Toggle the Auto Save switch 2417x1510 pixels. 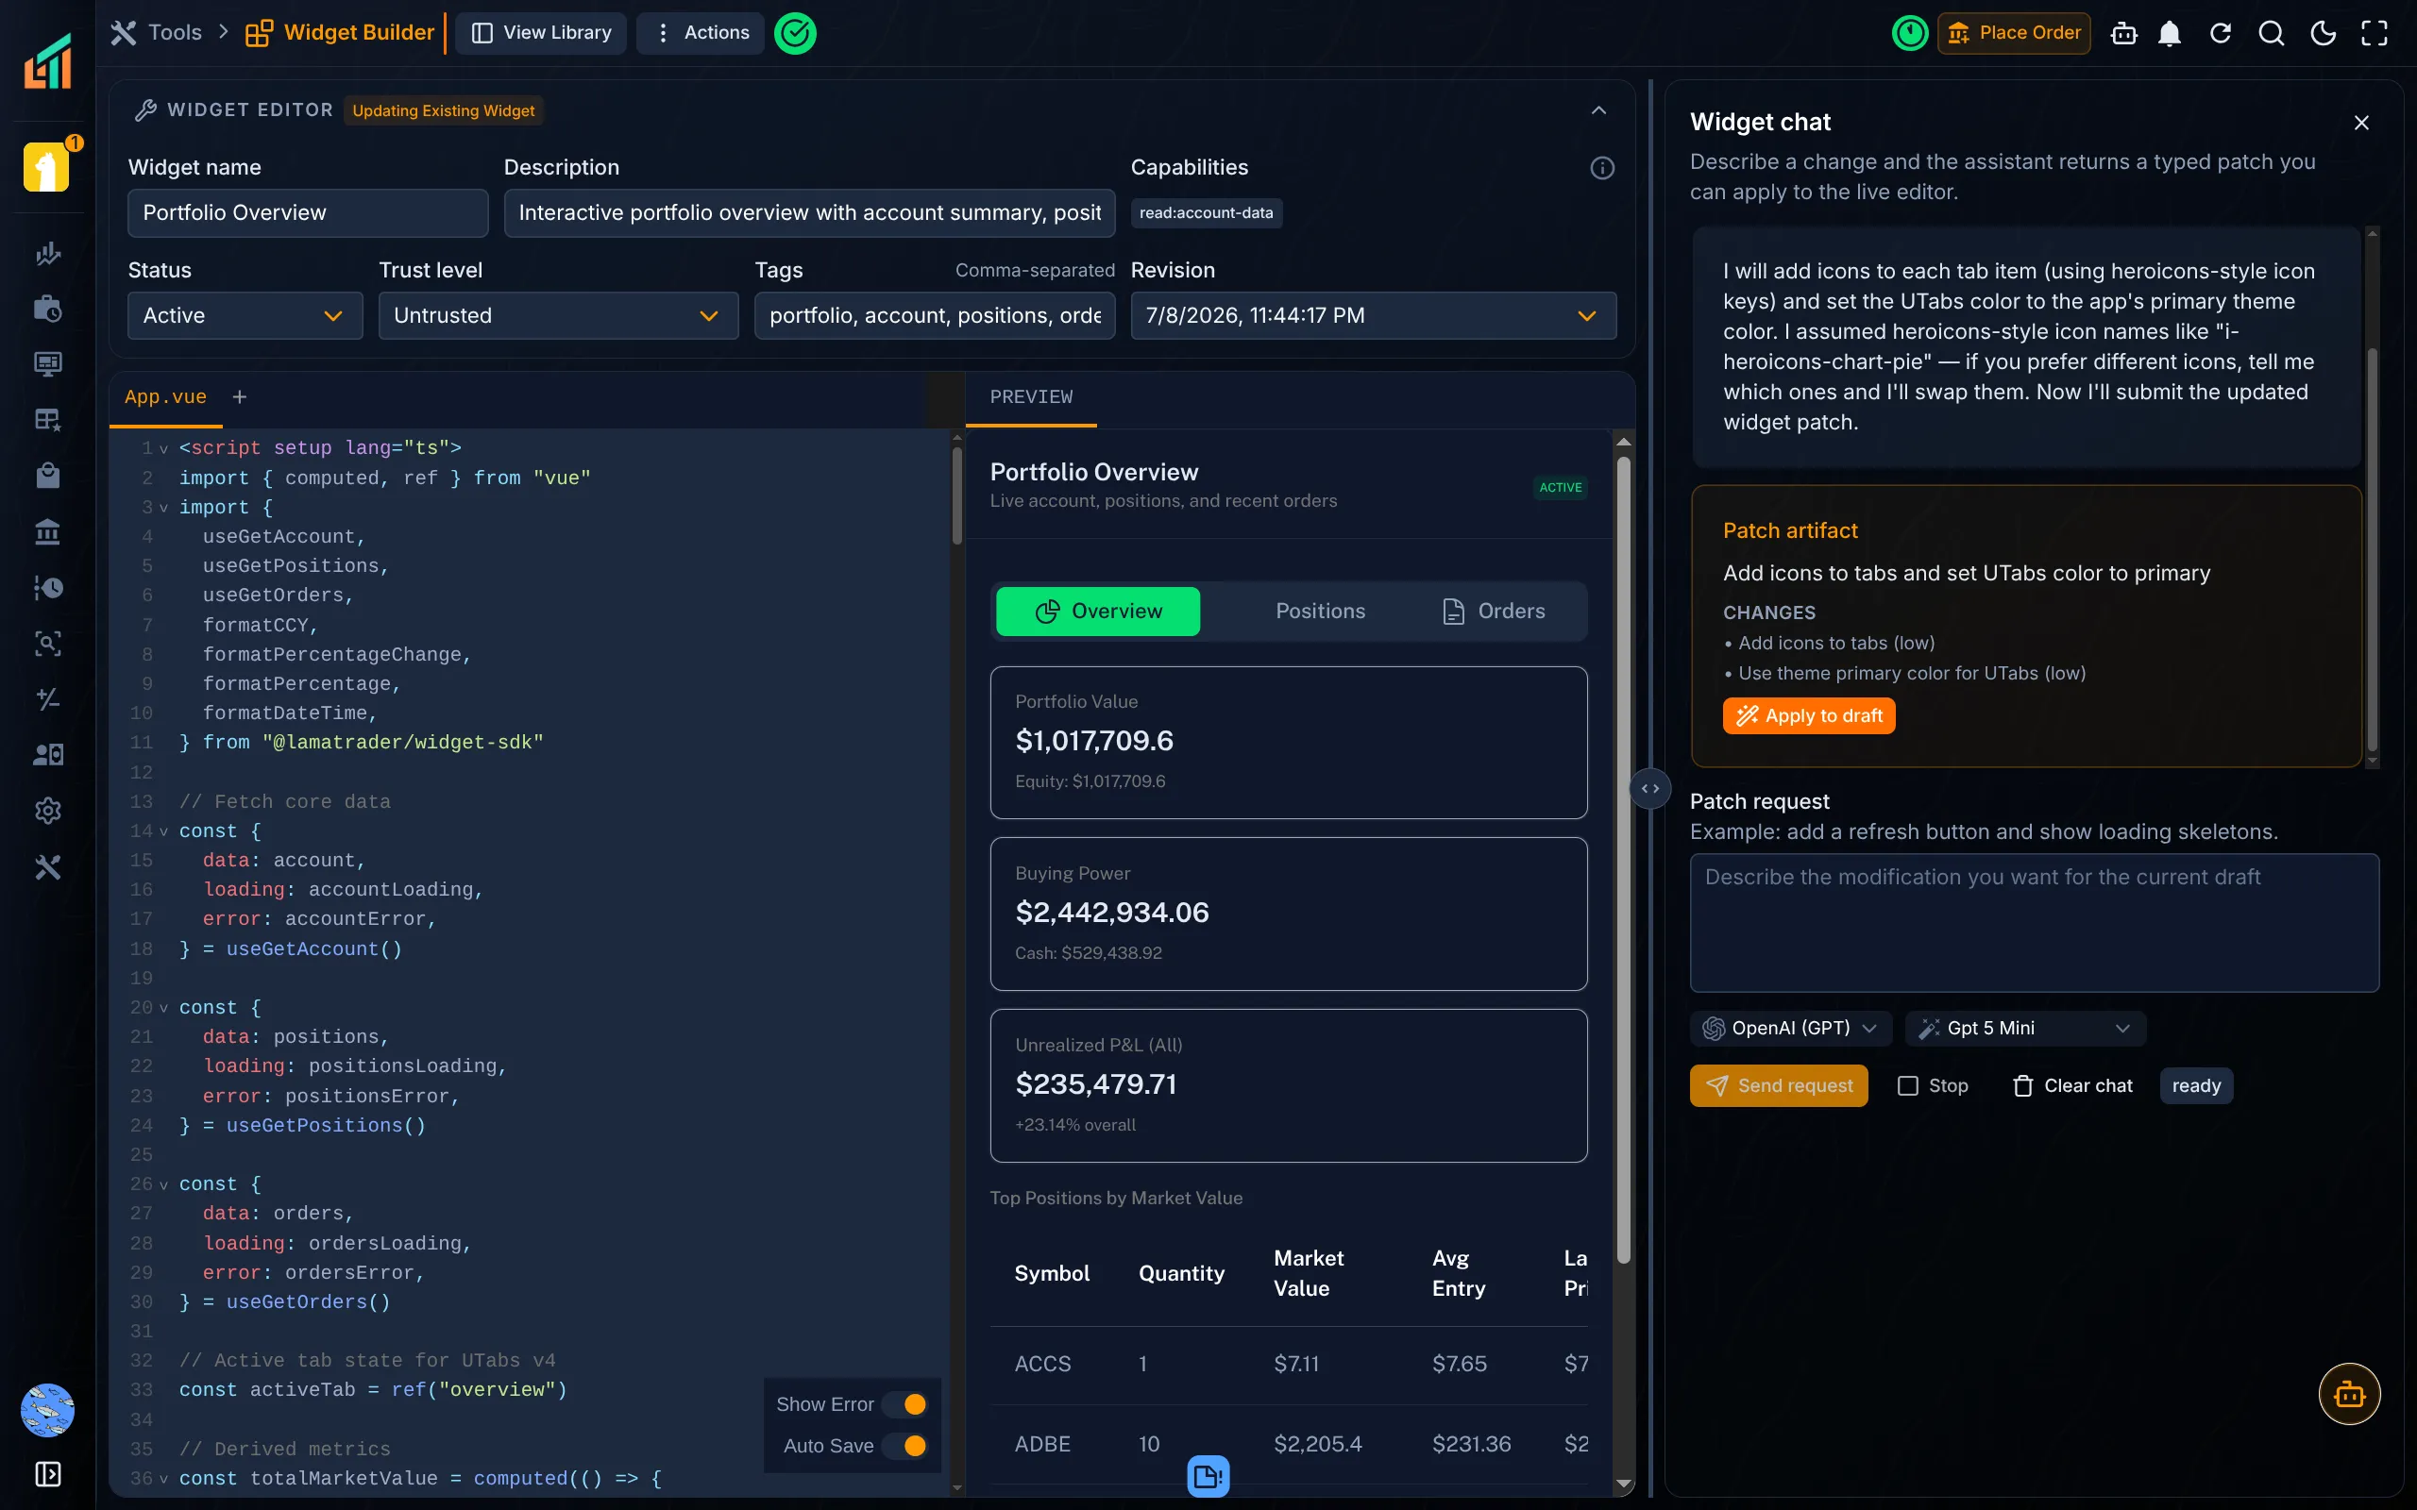(904, 1445)
